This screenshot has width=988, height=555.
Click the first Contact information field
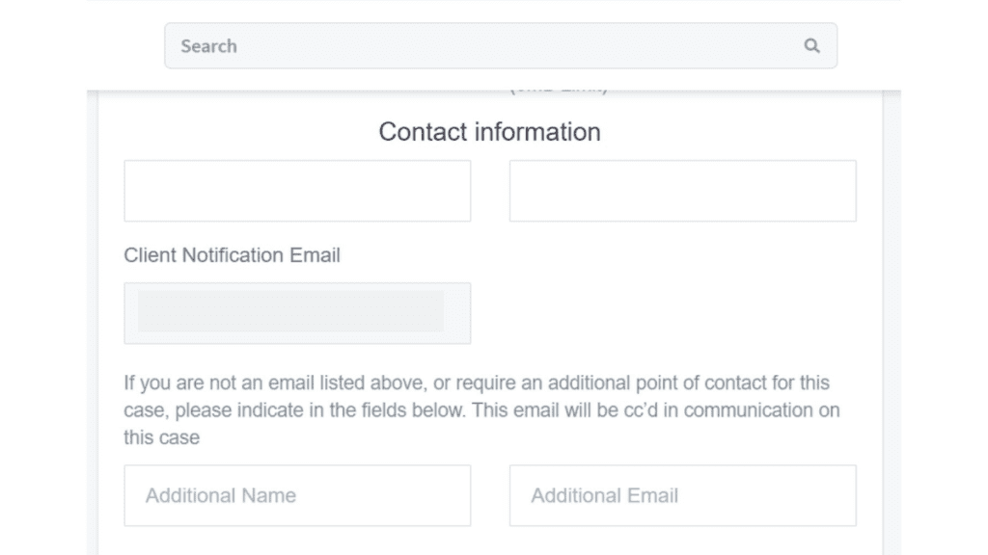(296, 190)
